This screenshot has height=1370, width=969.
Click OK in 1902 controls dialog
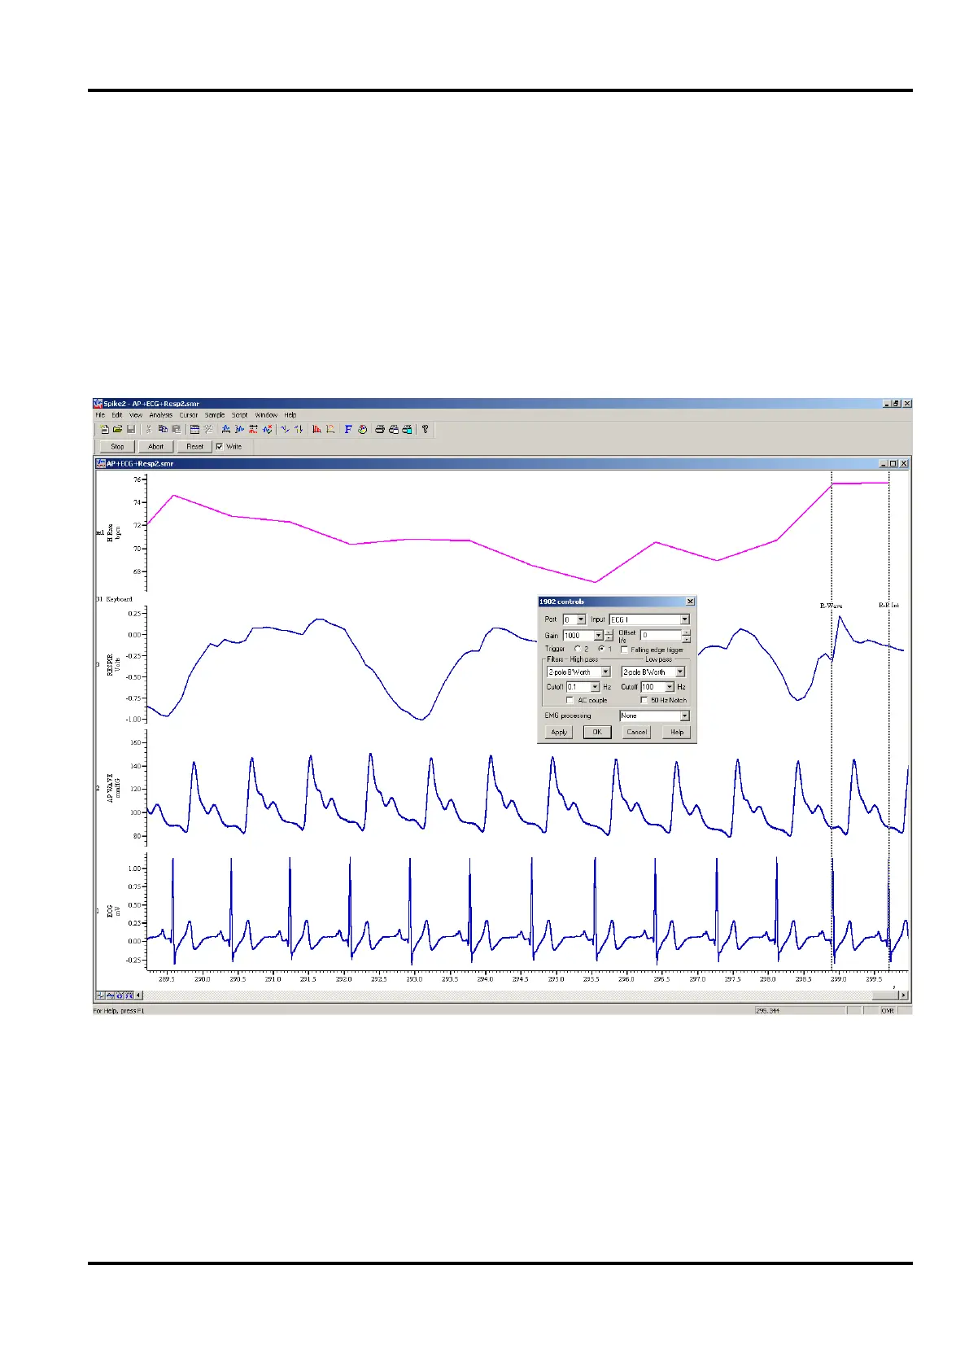point(597,732)
